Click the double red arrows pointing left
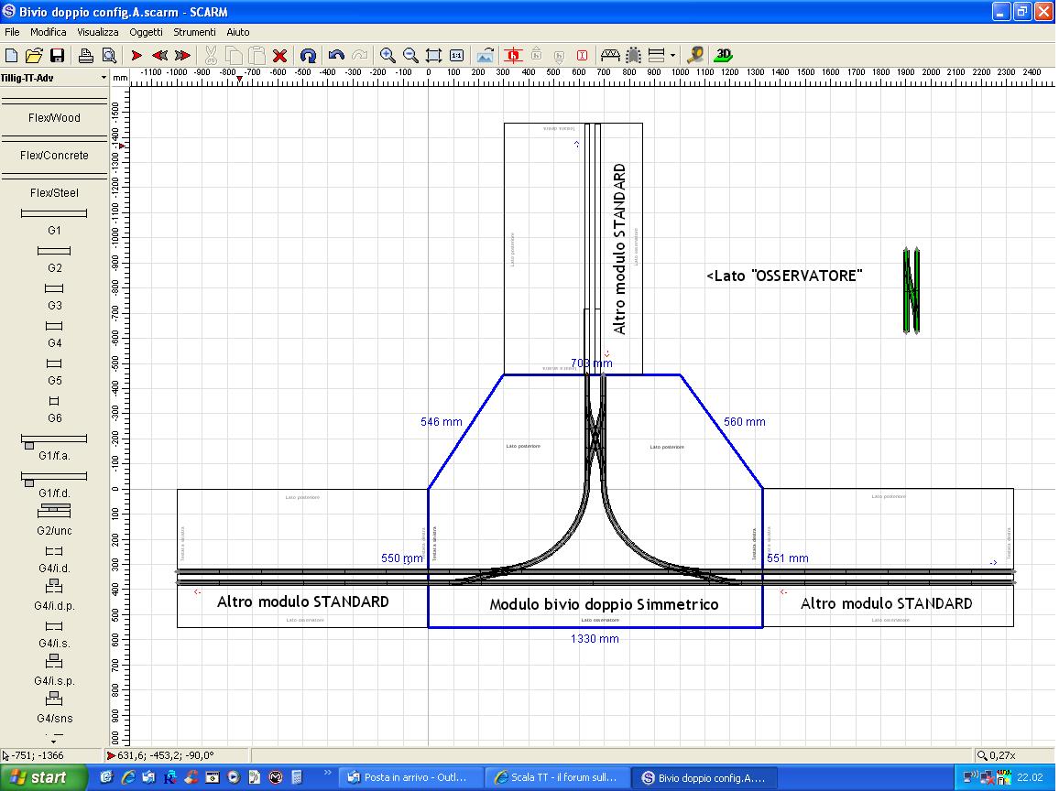 coord(159,55)
